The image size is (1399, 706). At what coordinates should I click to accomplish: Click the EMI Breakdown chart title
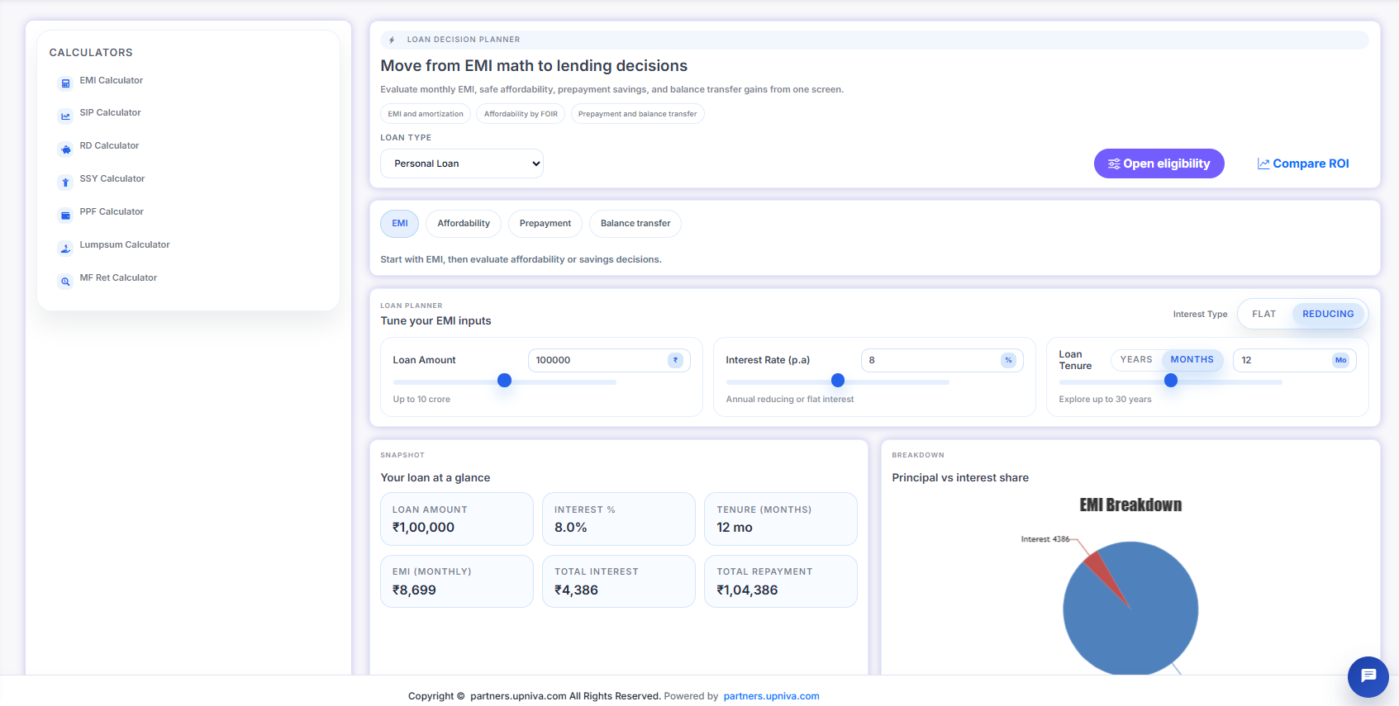pos(1130,505)
